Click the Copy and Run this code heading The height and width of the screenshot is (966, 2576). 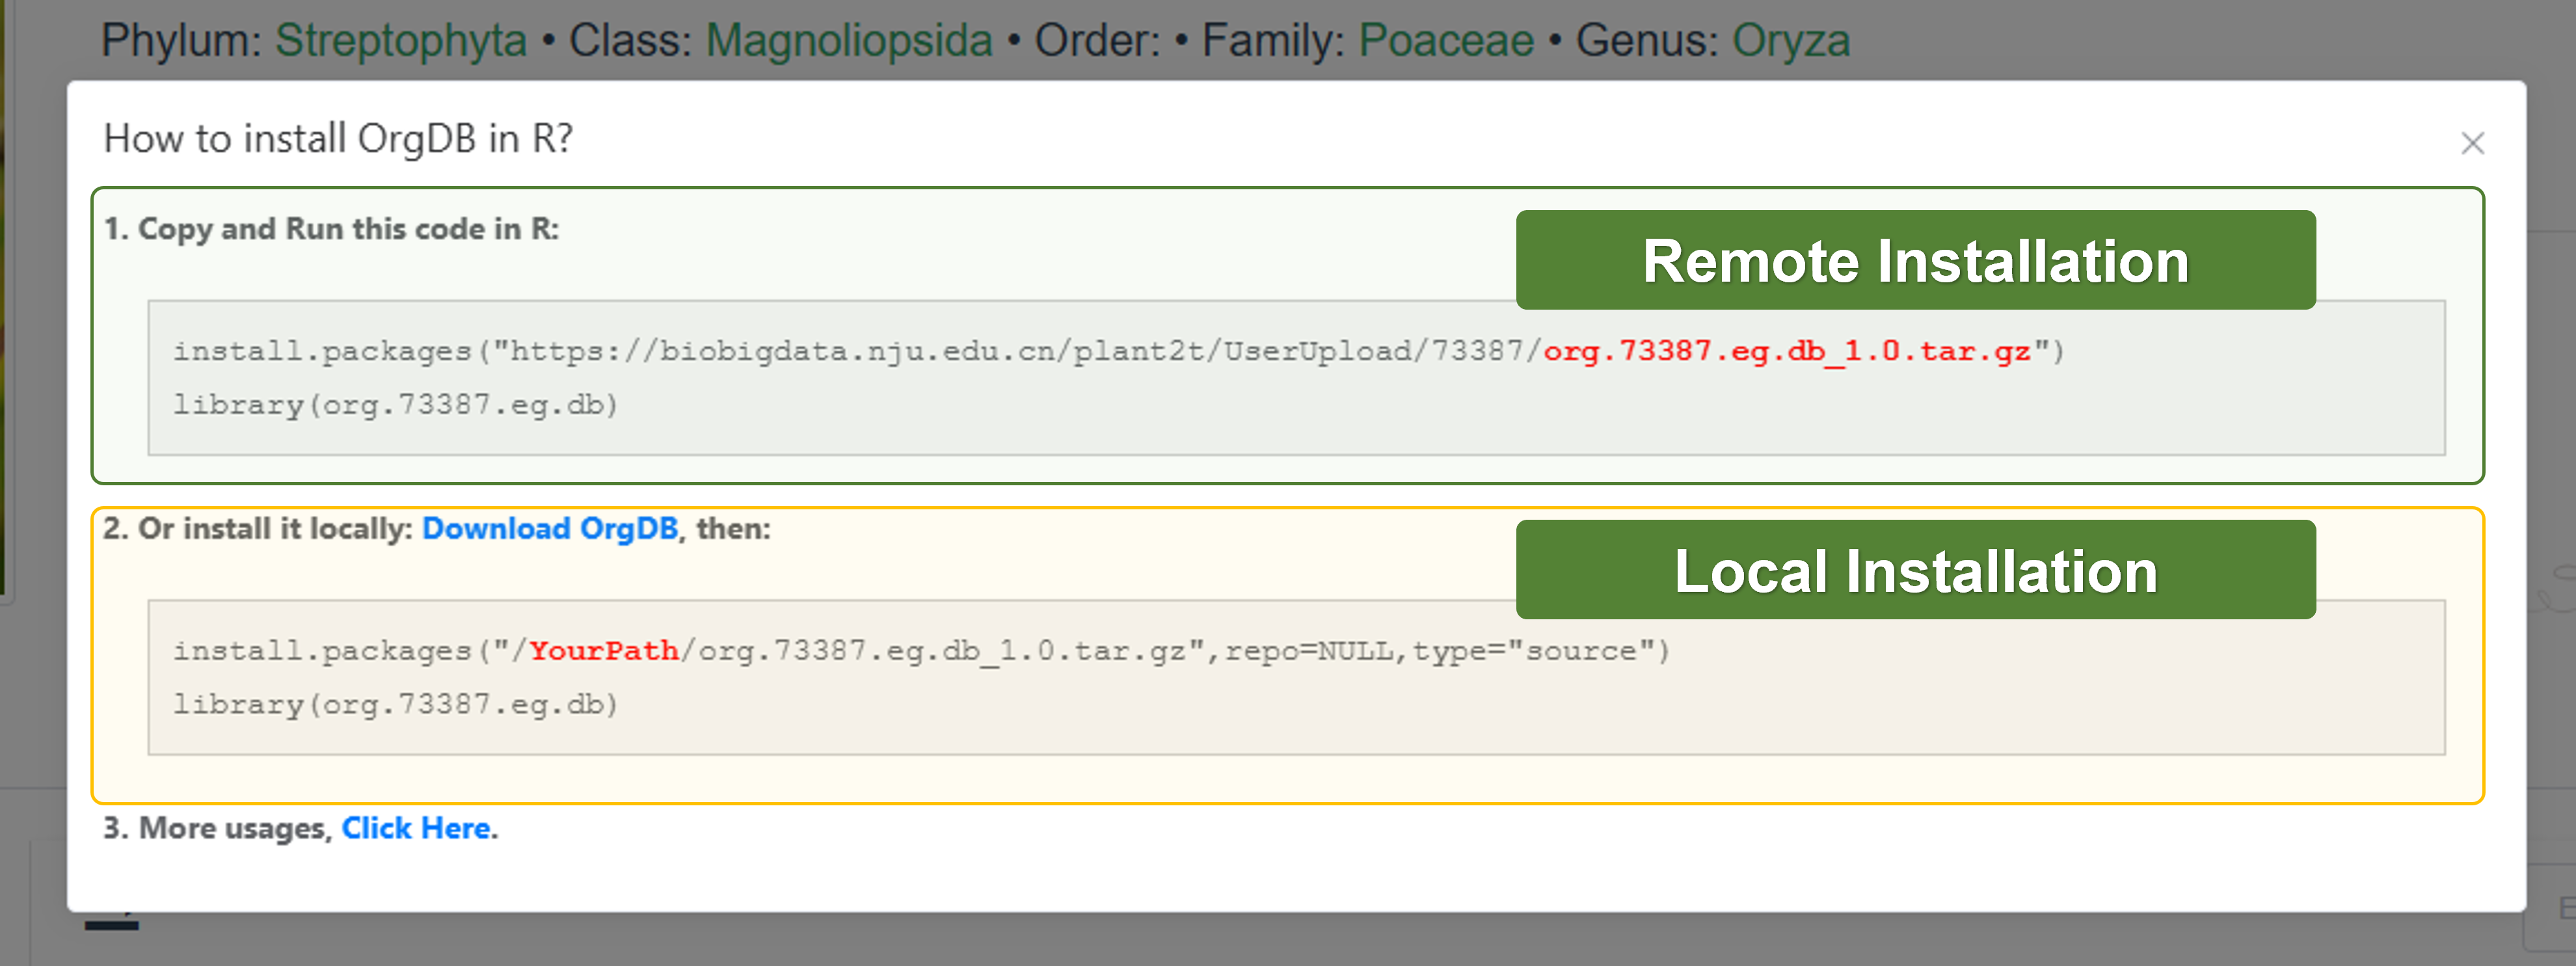[332, 229]
